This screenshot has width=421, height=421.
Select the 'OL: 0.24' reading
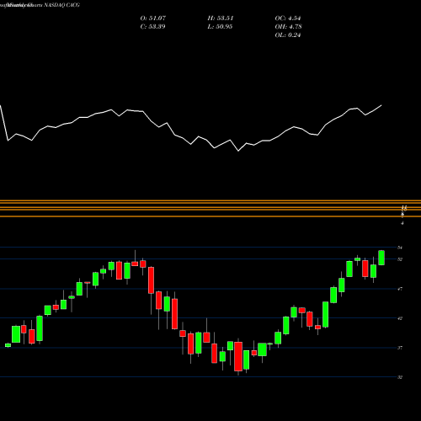point(288,35)
